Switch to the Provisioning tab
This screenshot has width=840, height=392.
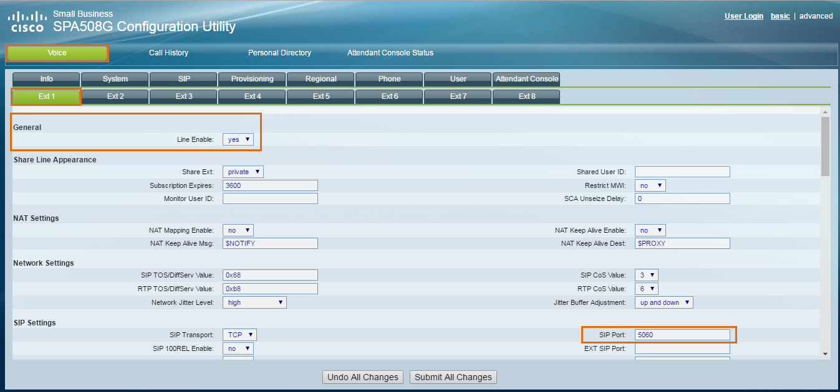tap(252, 79)
